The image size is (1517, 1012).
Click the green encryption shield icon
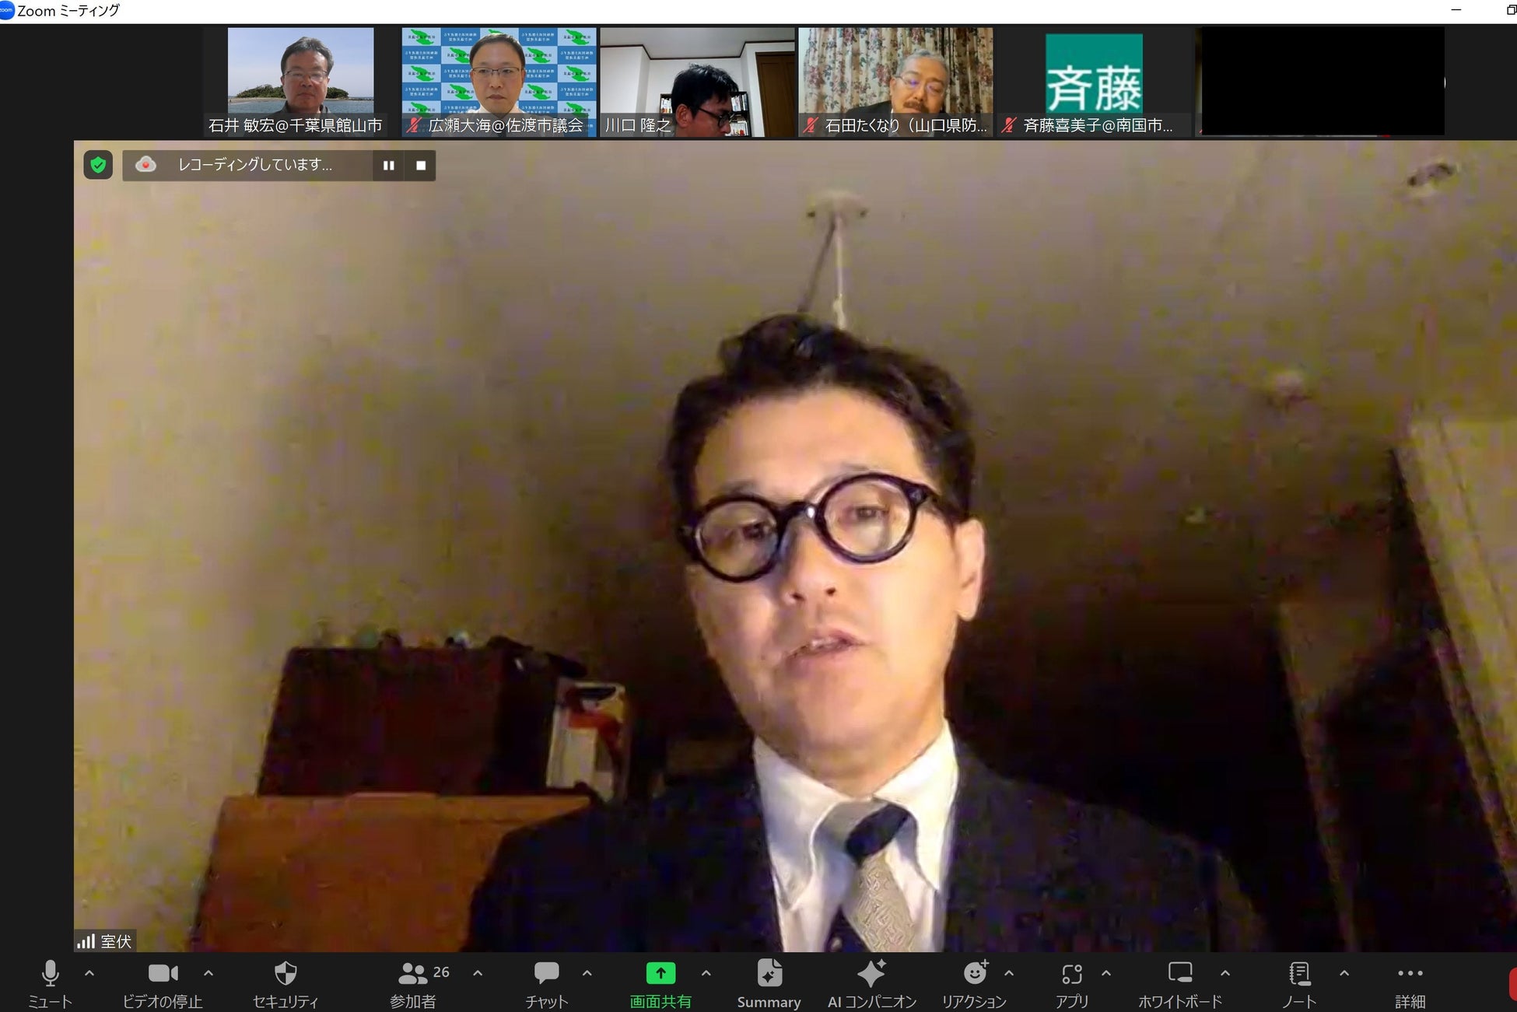(98, 165)
